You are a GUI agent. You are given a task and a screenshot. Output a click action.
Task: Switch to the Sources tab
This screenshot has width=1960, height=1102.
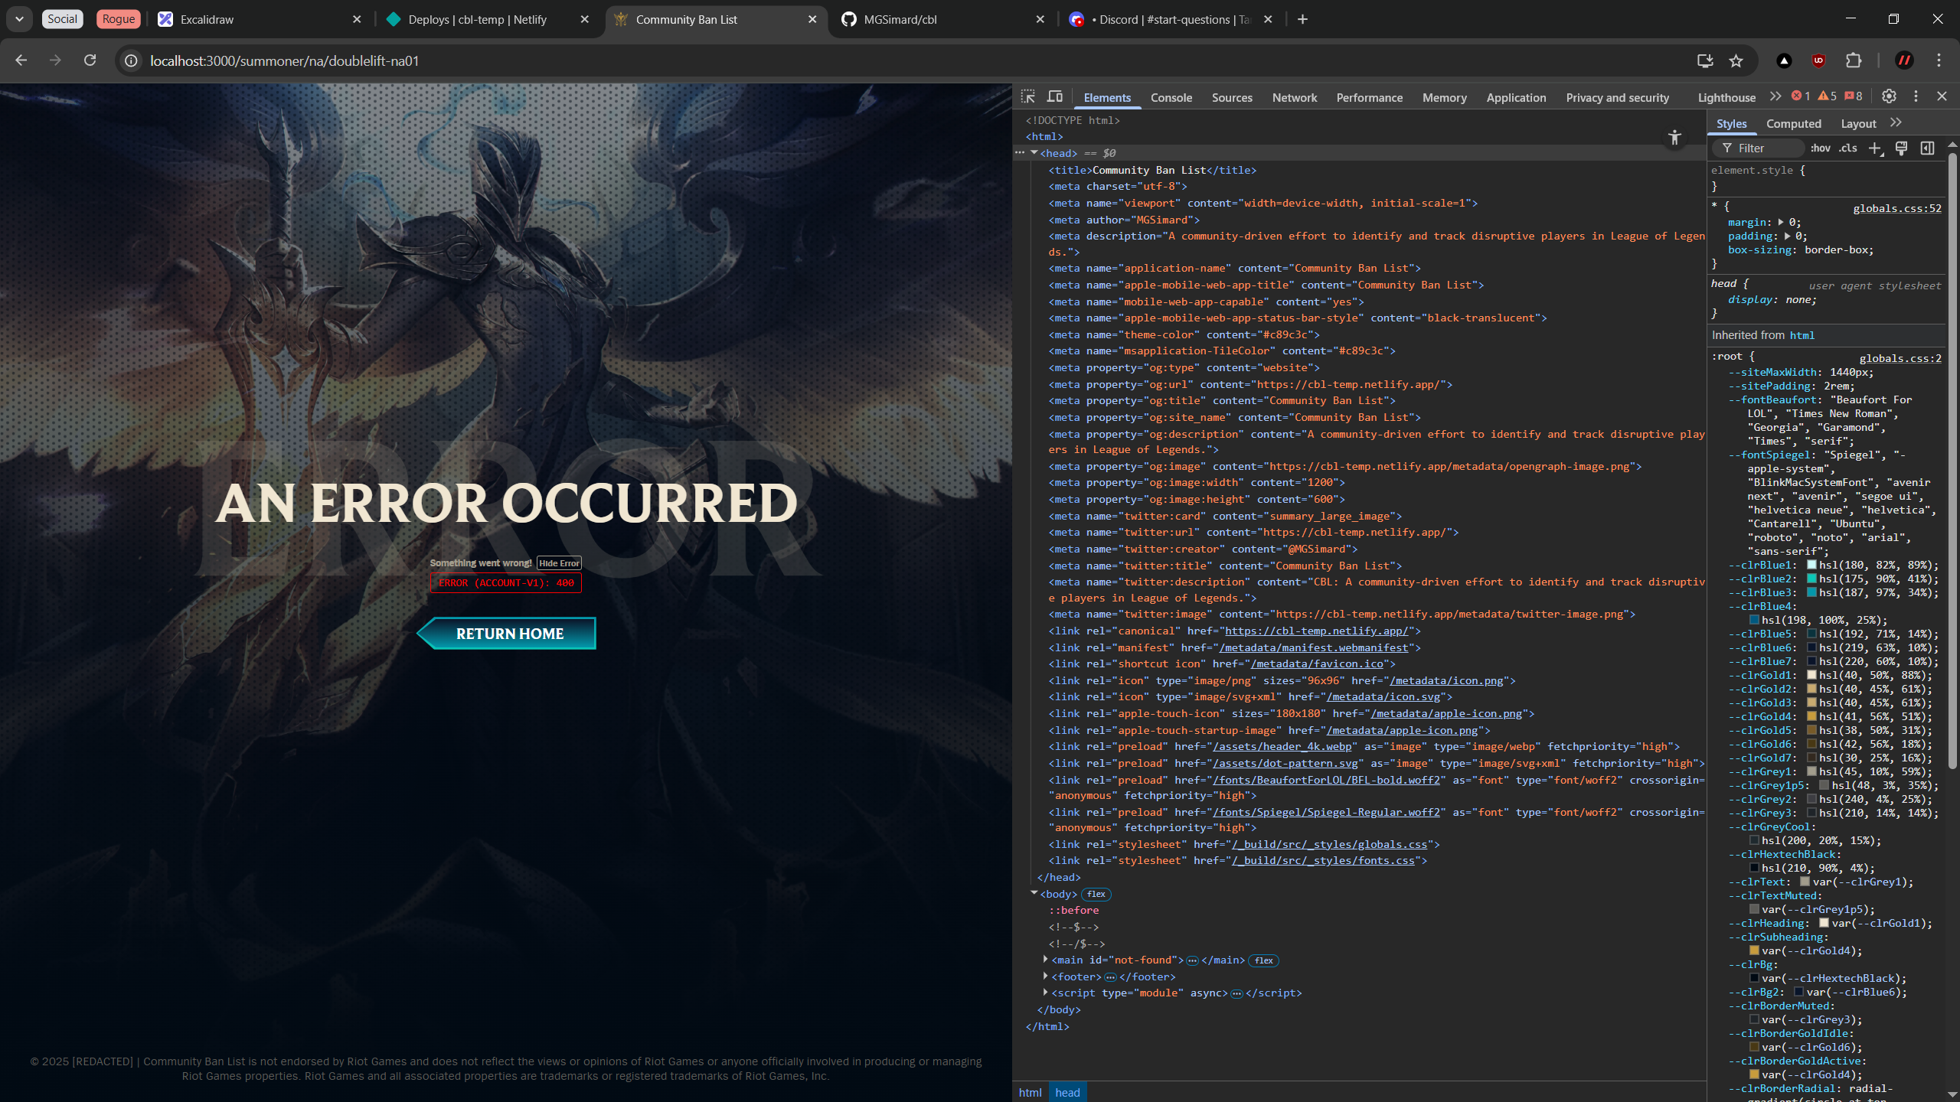[x=1232, y=98]
